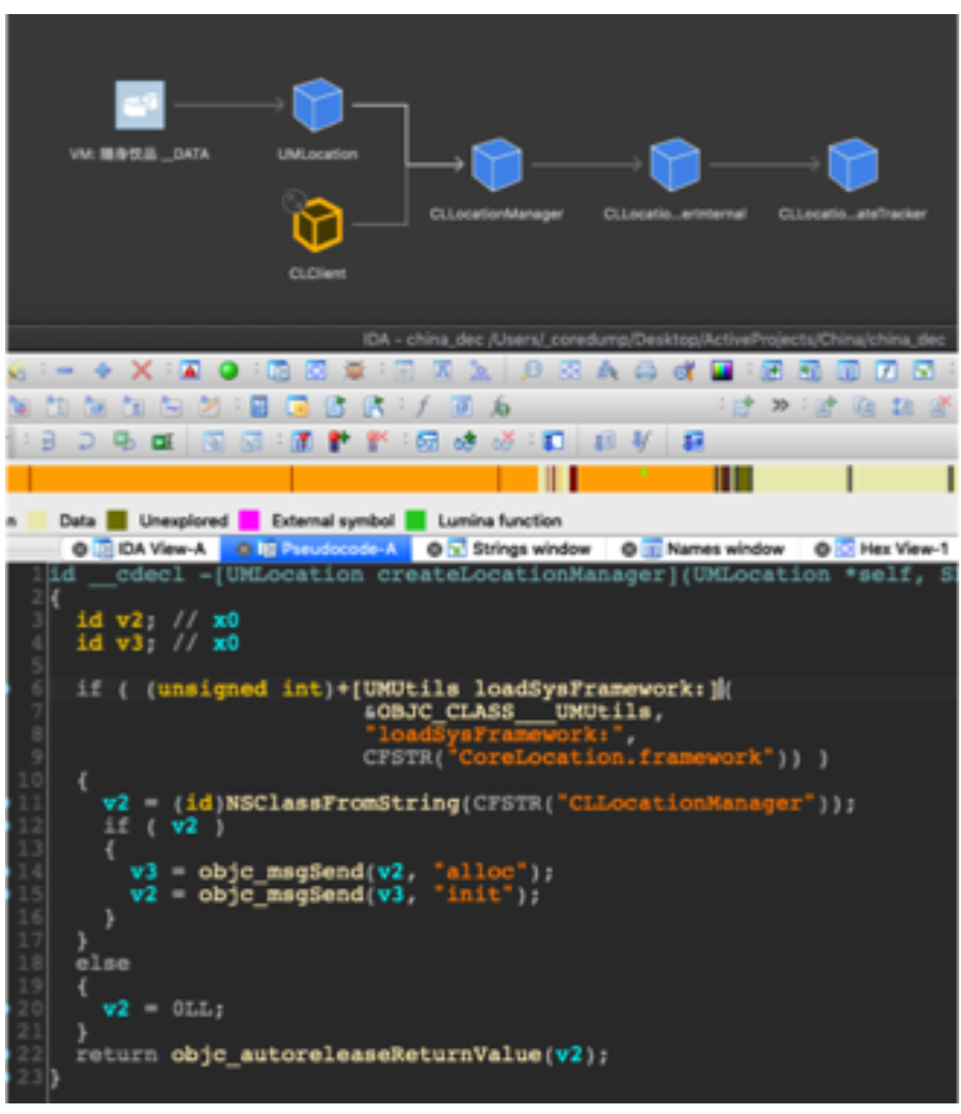Click the red X delete icon in toolbar
This screenshot has width=961, height=1114.
click(141, 370)
